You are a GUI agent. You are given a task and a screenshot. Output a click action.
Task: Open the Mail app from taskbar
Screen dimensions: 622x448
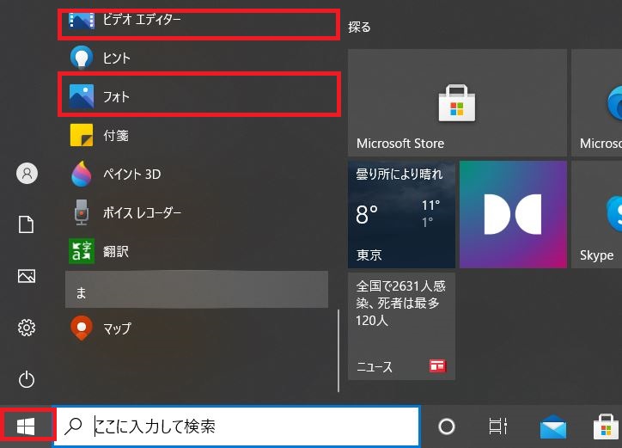[553, 427]
